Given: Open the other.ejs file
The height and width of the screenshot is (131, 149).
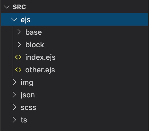Looking at the screenshot, I should point(40,70).
